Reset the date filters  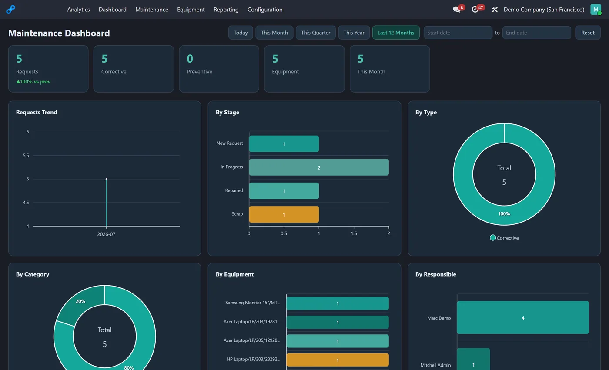point(588,33)
